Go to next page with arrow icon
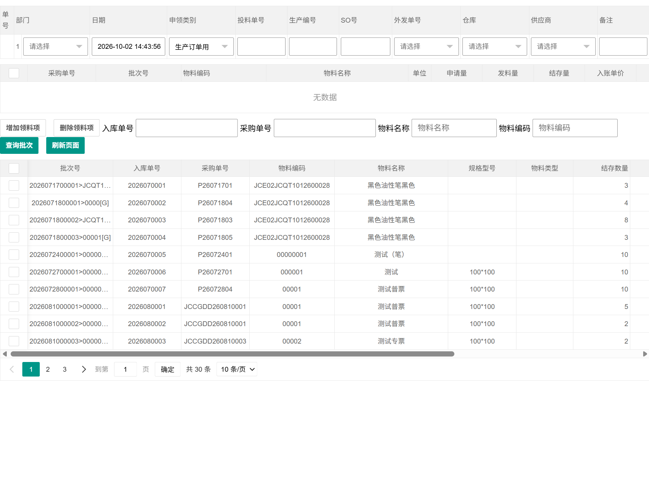The height and width of the screenshot is (500, 649). point(84,369)
